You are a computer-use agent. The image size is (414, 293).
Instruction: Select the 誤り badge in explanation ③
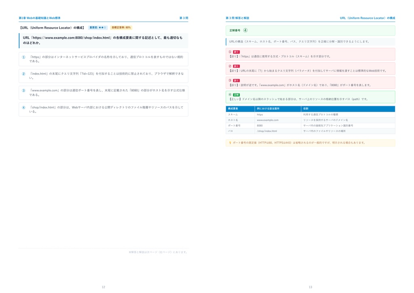coord(236,81)
